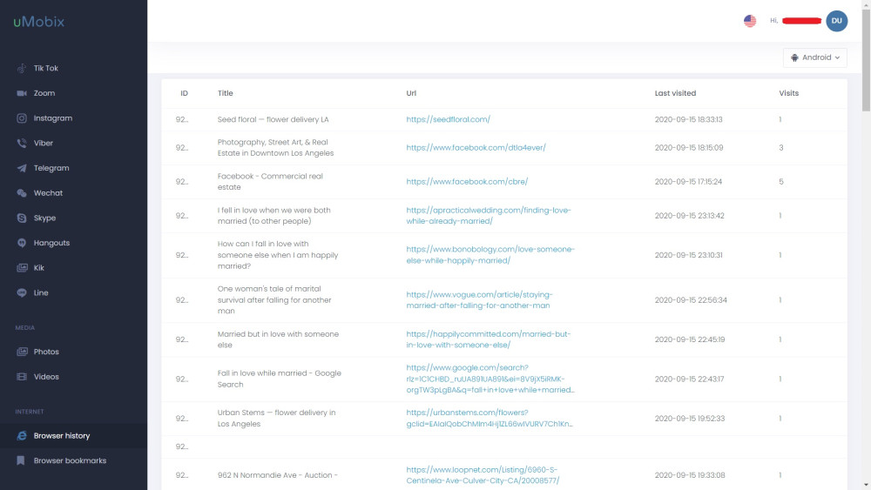Open the apracticalwedding.com link

[489, 215]
